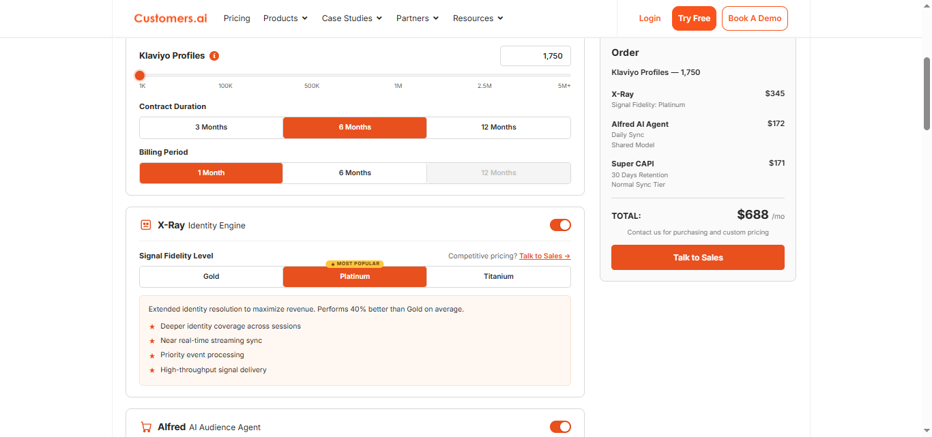Click the MOST POPULAR badge
This screenshot has height=437, width=932.
click(355, 264)
